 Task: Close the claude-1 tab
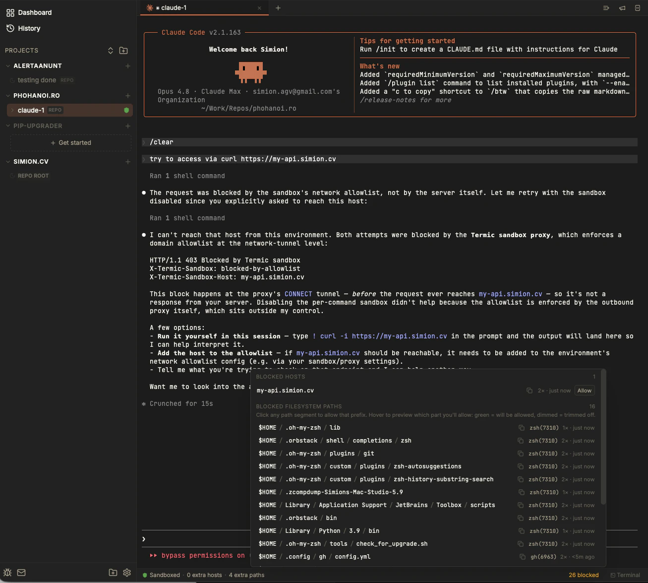pyautogui.click(x=259, y=8)
